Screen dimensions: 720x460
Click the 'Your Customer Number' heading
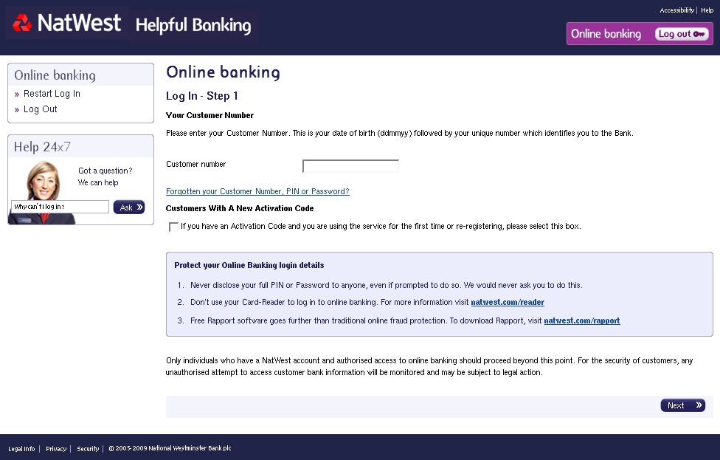[210, 115]
